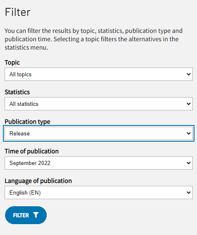The height and width of the screenshot is (235, 197).
Task: Click the chevron arrow of Language of publication
Action: click(188, 192)
